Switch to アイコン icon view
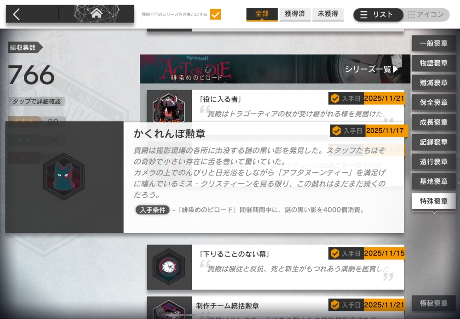Image resolution: width=460 pixels, height=319 pixels. tap(426, 15)
